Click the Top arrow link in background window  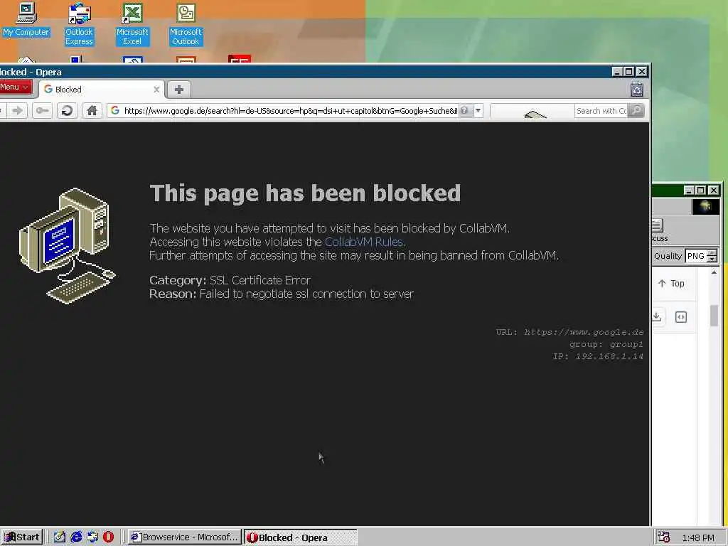tap(671, 283)
